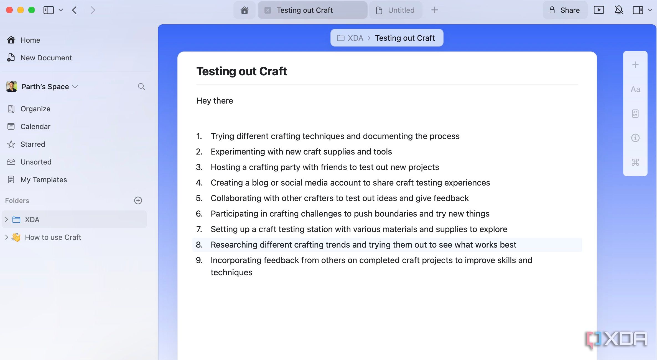Viewport: 657px width, 360px height.
Task: Select the XDA folder
Action: coord(74,220)
